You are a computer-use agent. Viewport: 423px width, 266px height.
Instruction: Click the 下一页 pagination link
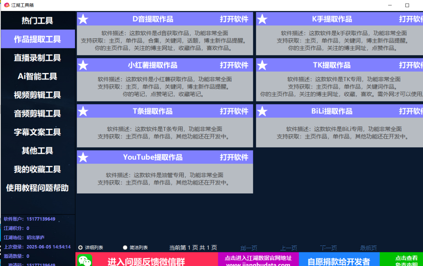[328, 248]
